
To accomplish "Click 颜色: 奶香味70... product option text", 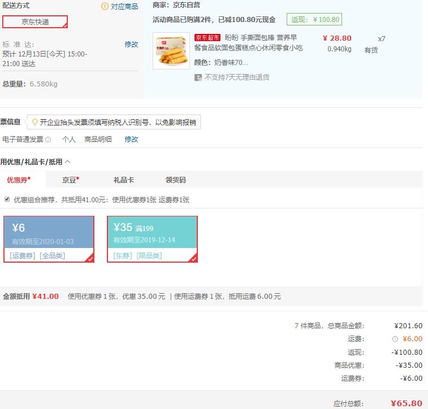I will [221, 63].
